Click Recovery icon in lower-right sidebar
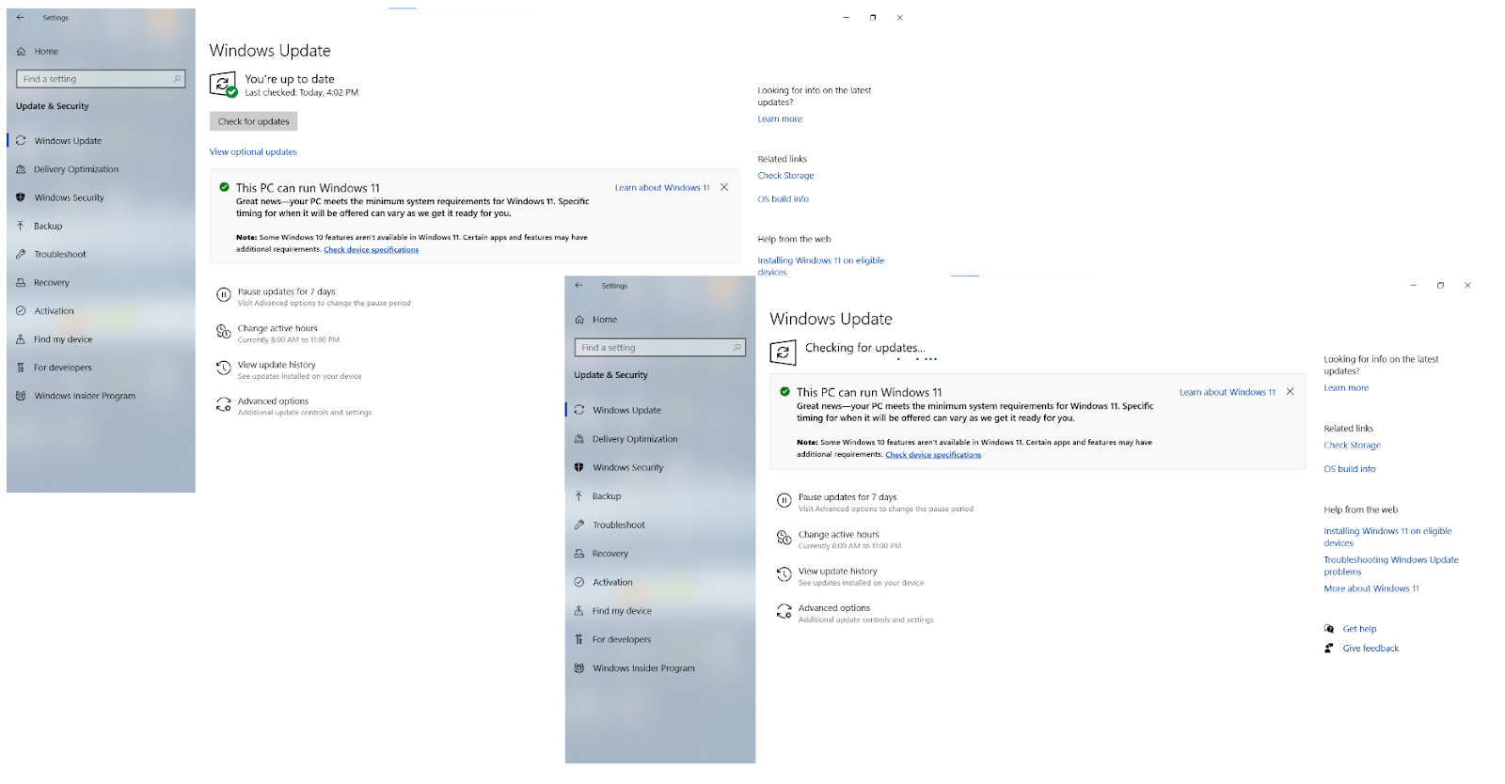The image size is (1505, 784). [579, 554]
